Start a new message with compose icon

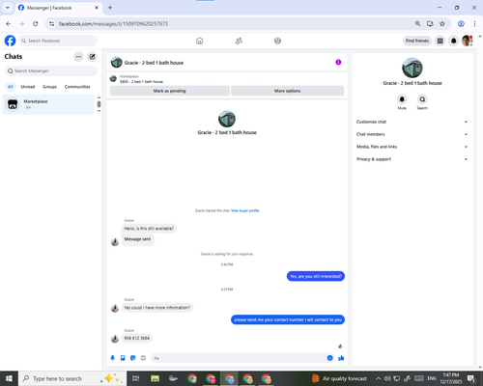[93, 57]
